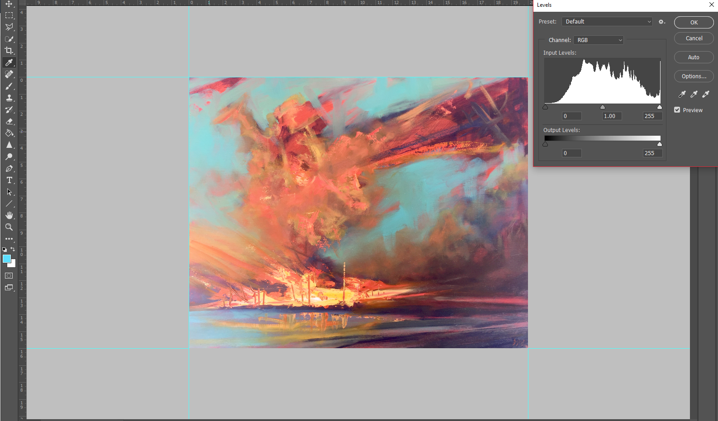Select the Quick Selection tool

tap(9, 39)
